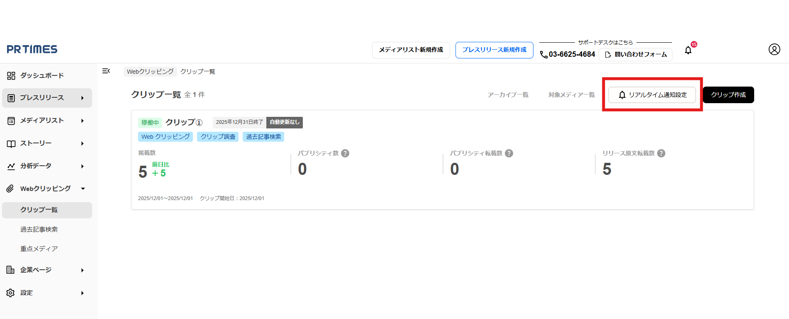The image size is (789, 319).
Task: Collapse the sidebar with the menu toggle icon
Action: point(106,71)
